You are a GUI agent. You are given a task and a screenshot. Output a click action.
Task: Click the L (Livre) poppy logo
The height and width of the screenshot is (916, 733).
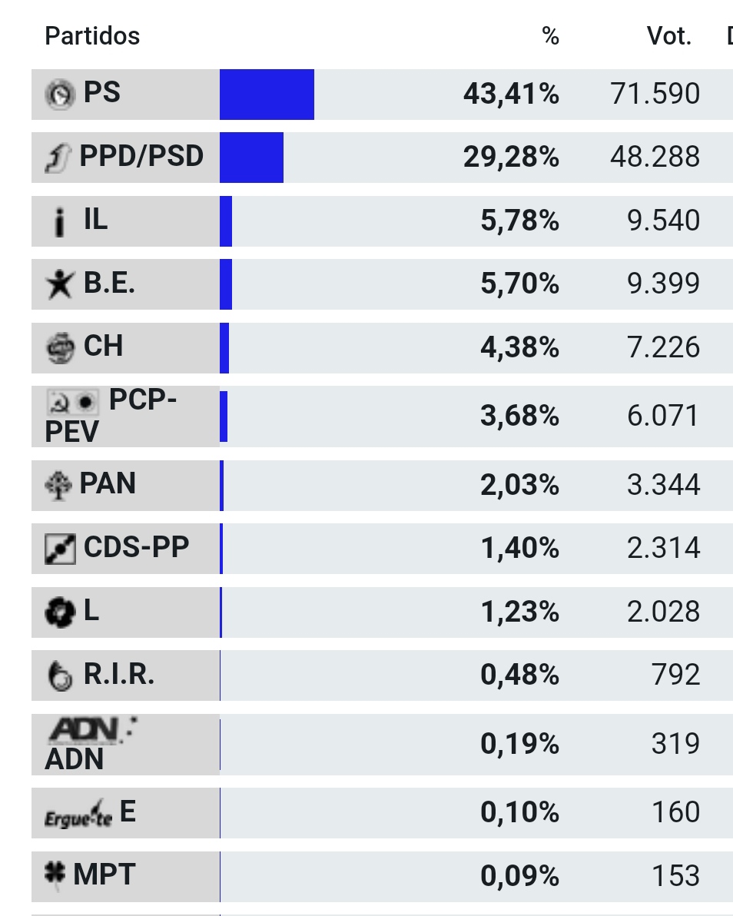(x=59, y=612)
